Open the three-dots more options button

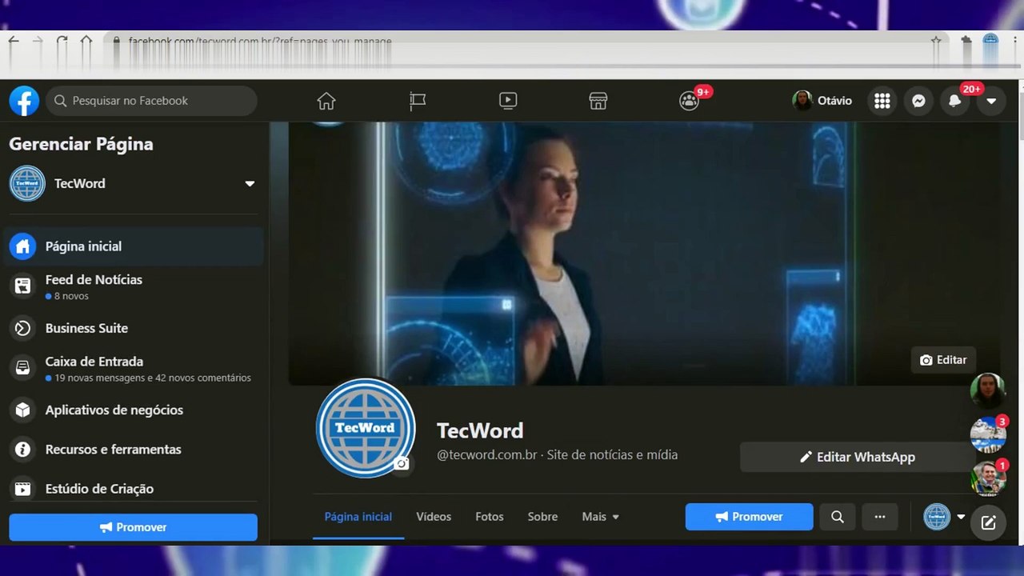880,517
